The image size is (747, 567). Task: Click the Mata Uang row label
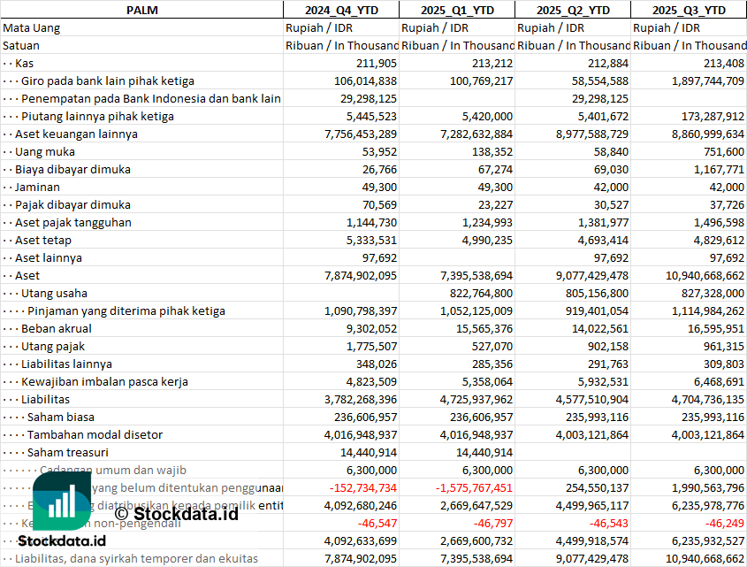32,28
